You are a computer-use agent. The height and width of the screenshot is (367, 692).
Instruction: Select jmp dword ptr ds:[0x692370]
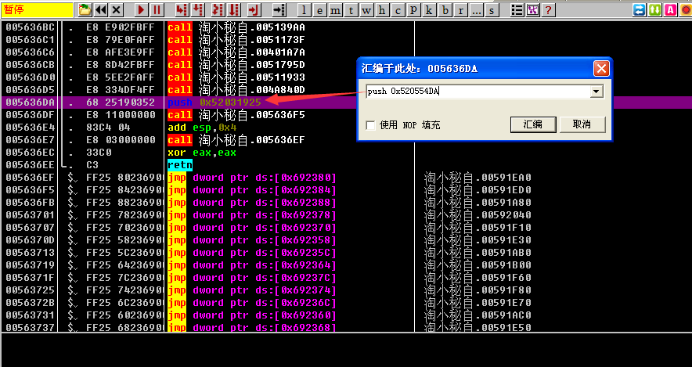[252, 228]
